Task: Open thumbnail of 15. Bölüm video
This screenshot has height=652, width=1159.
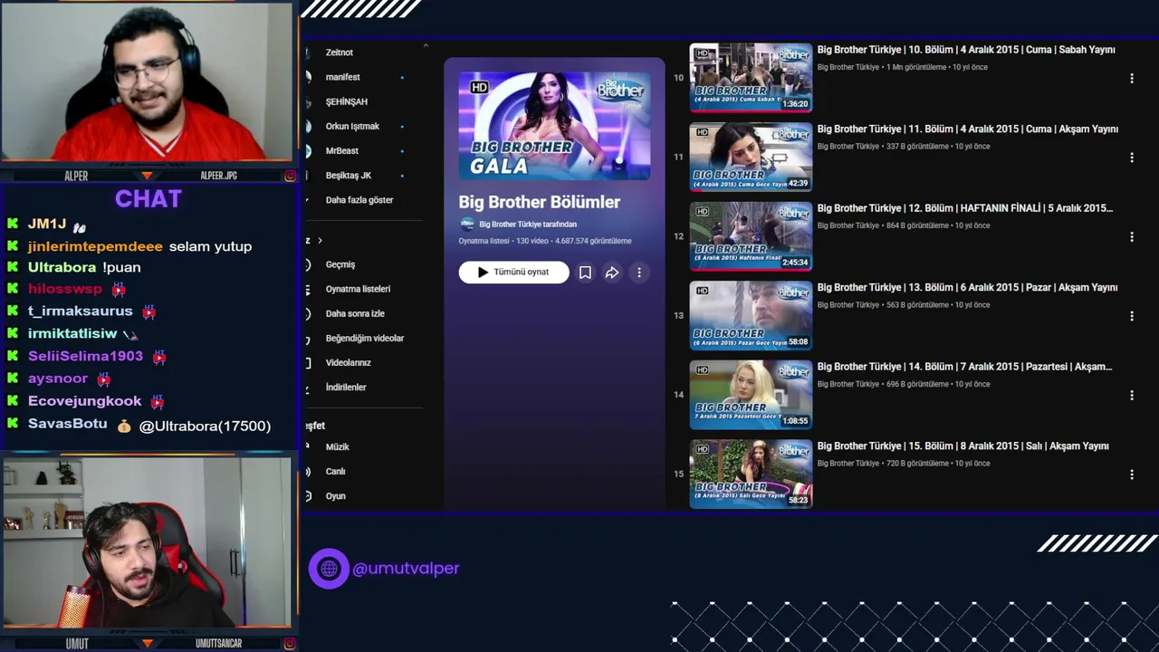Action: coord(751,474)
